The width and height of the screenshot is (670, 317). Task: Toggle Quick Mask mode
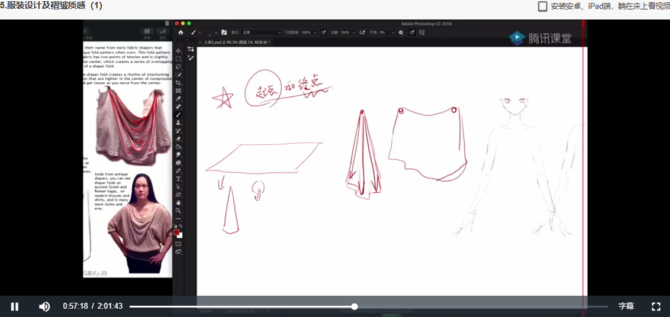178,244
